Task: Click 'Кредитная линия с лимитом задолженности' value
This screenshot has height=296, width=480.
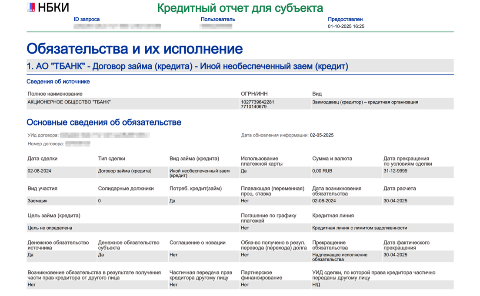Action: tap(359, 228)
